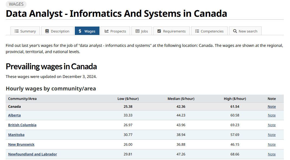
Task: Go to the Requirements tab
Action: (x=174, y=31)
